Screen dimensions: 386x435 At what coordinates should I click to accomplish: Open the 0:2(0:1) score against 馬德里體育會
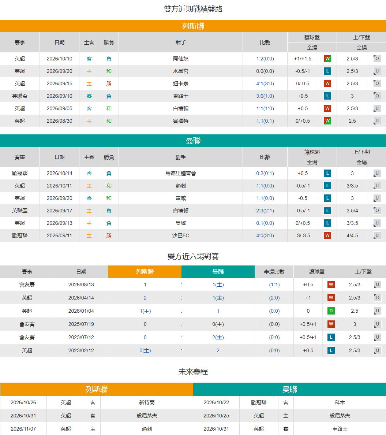[265, 173]
